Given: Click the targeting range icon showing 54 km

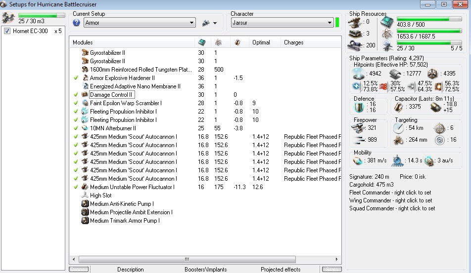Looking at the screenshot, I should 398,128.
